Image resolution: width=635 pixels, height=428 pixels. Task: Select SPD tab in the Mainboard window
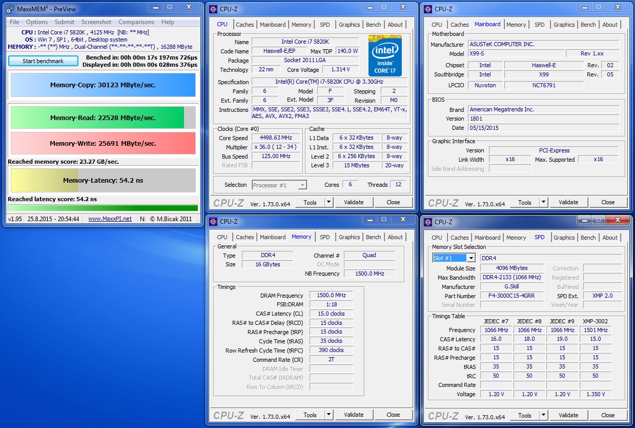(540, 25)
